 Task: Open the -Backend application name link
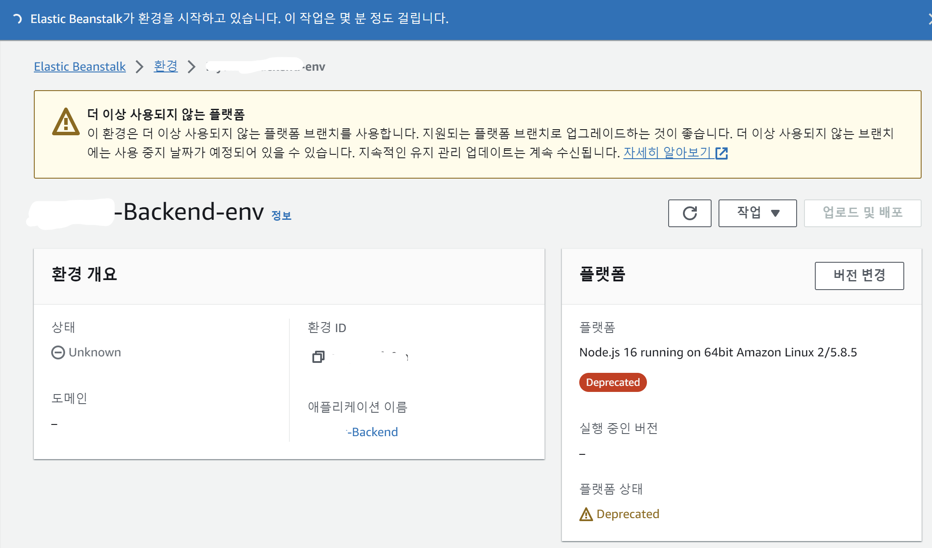[372, 432]
